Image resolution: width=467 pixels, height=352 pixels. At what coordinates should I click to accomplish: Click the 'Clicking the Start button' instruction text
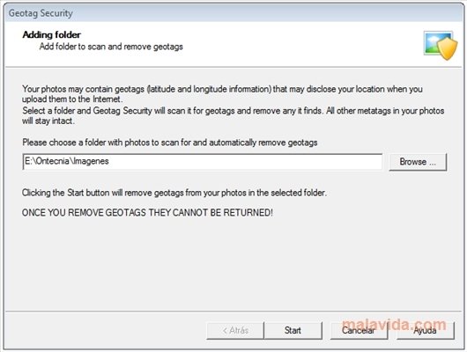174,193
